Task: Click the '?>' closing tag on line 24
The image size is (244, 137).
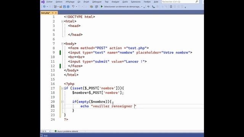Action: tap(66, 119)
